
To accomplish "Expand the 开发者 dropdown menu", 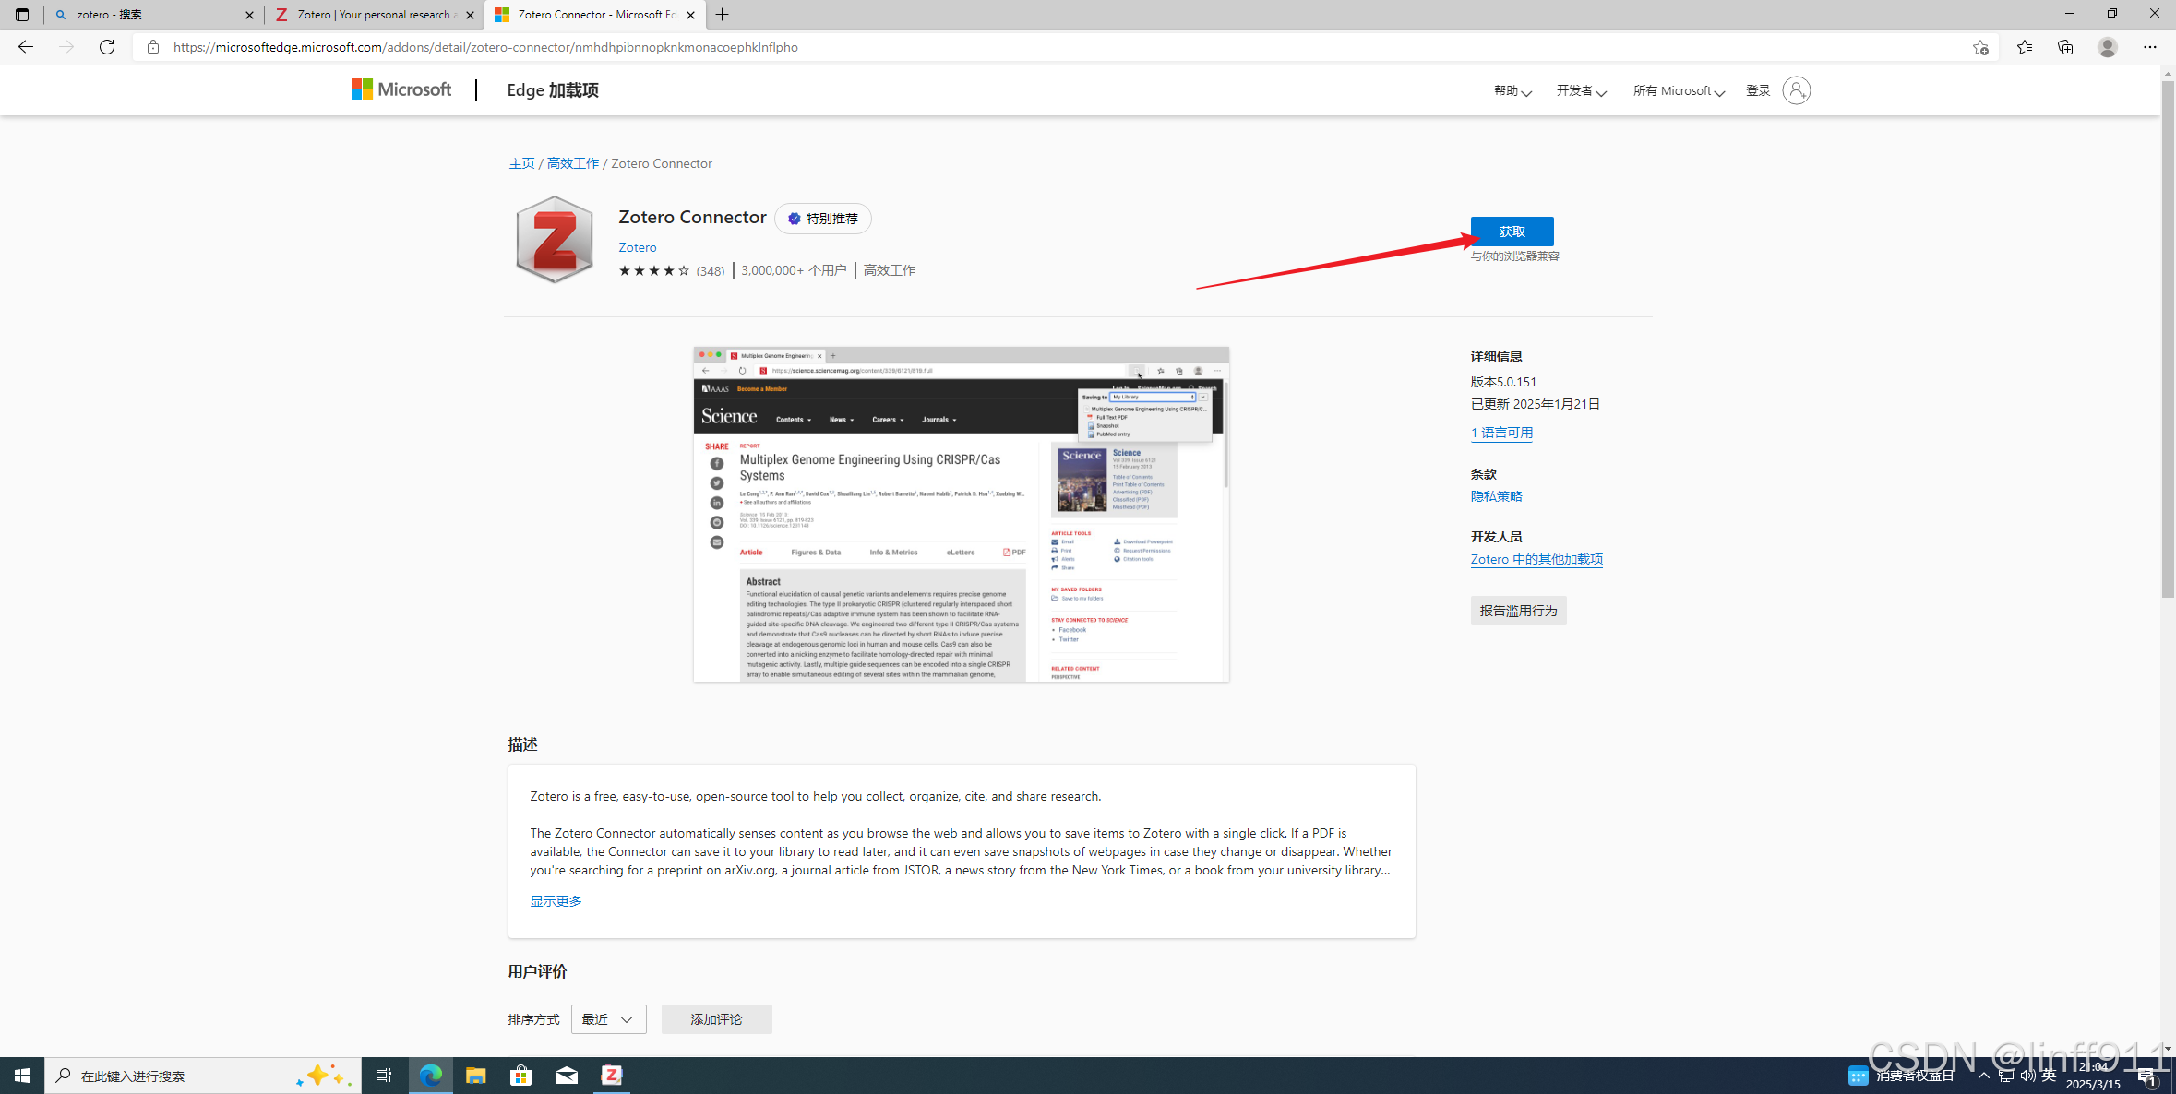I will click(1581, 90).
